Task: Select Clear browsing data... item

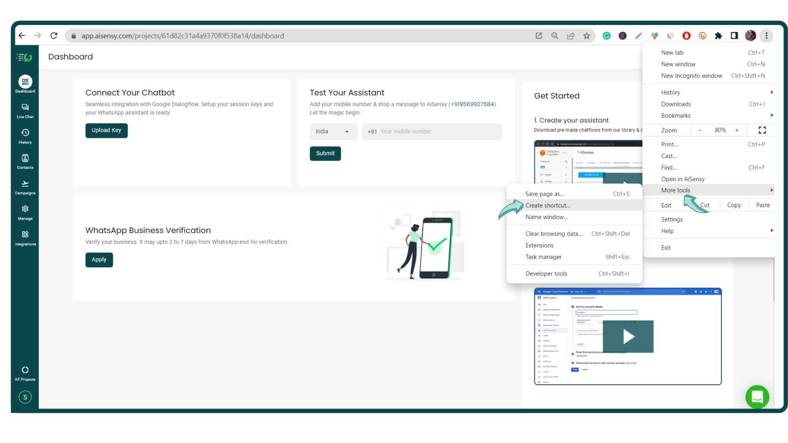Action: (574, 234)
